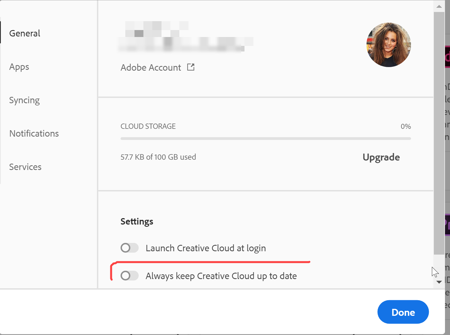Image resolution: width=450 pixels, height=335 pixels.
Task: Click the profile avatar picture
Action: [388, 45]
